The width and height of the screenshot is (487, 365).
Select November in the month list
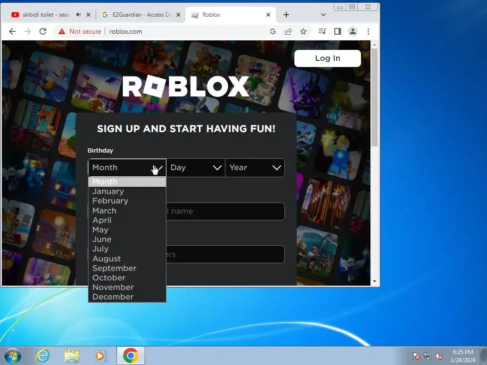(x=127, y=288)
